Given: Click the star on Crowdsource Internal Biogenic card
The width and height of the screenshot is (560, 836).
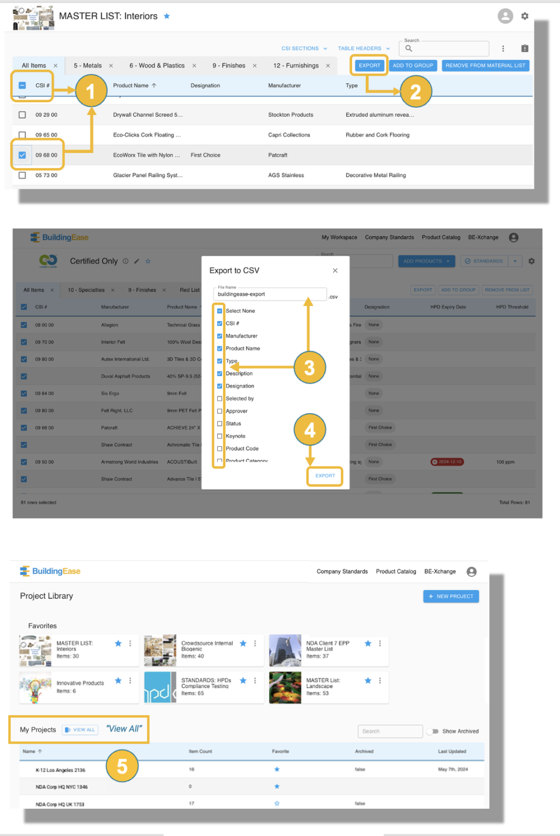Looking at the screenshot, I should coord(243,643).
